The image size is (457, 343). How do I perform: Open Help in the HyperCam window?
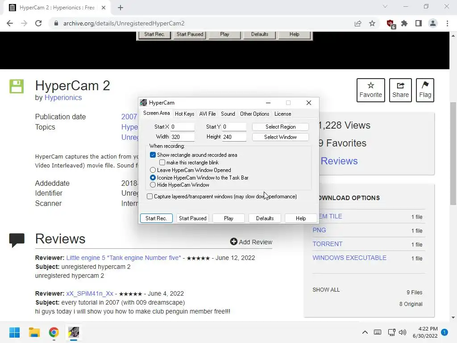pos(301,218)
